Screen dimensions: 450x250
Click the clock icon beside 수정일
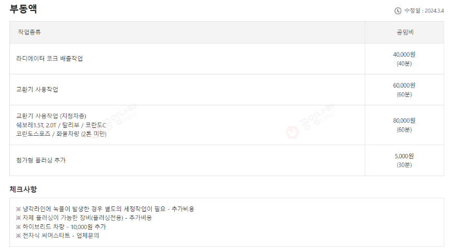pyautogui.click(x=398, y=11)
